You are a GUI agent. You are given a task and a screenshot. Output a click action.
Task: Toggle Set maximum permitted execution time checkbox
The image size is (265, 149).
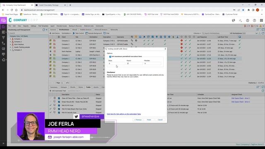[x=110, y=57]
